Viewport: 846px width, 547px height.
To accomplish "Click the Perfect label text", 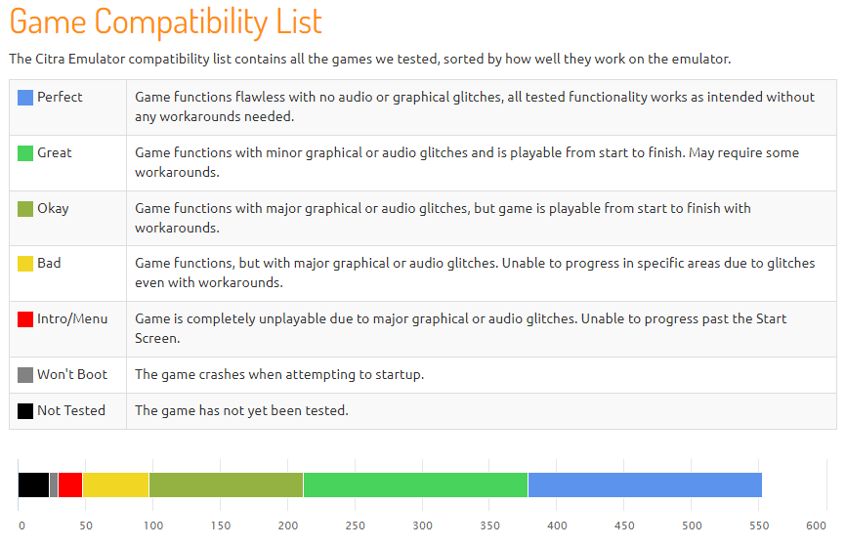I will (60, 97).
